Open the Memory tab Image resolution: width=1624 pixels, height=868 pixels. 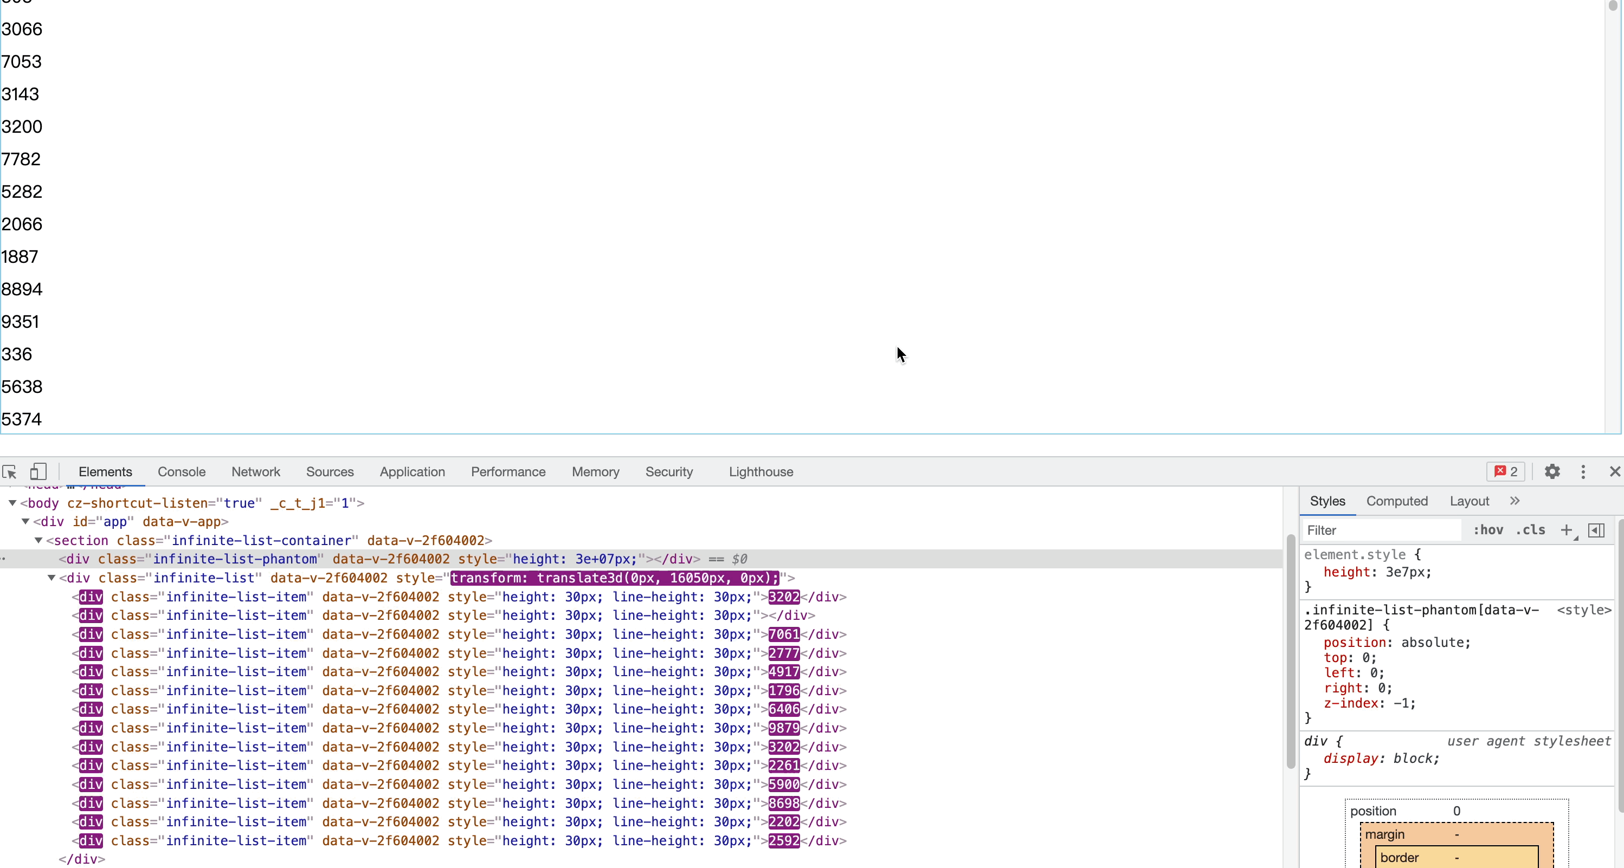coord(595,471)
